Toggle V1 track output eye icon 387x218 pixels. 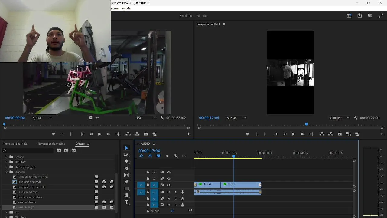pos(169,185)
